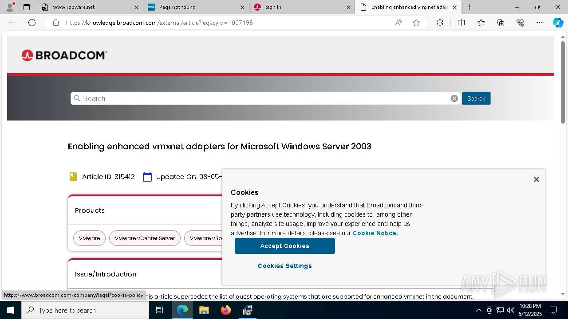Viewport: 568px width, 319px height.
Task: Click the Issue/Introduction heading
Action: point(106,274)
